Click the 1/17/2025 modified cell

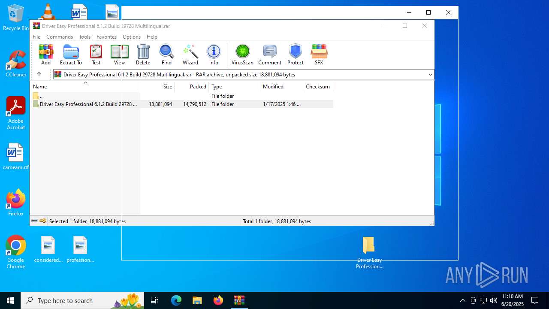pyautogui.click(x=281, y=104)
